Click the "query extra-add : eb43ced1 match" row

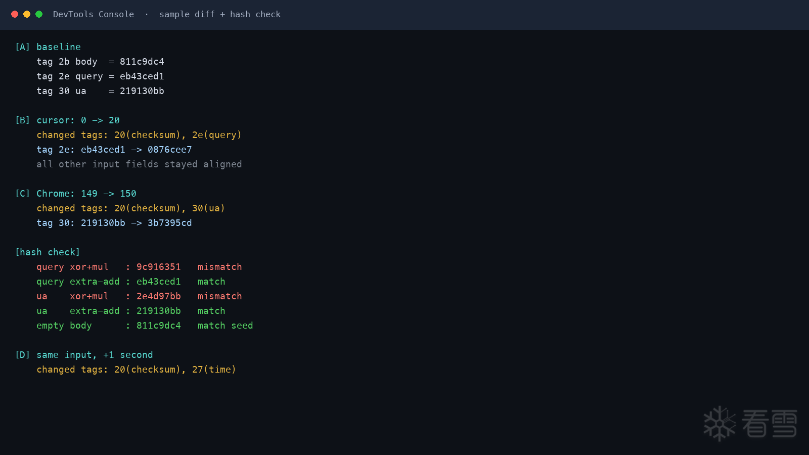coord(131,282)
